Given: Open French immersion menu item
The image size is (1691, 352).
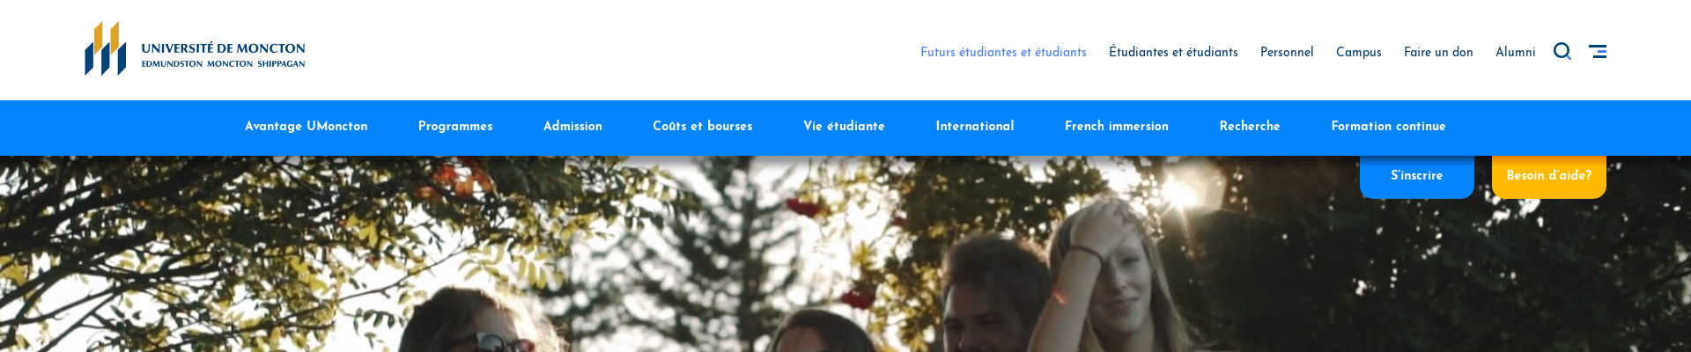Looking at the screenshot, I should pos(1117,126).
